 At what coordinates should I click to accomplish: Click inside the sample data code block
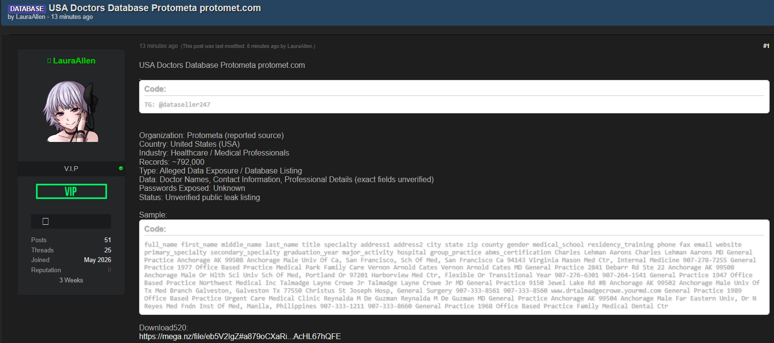point(454,275)
